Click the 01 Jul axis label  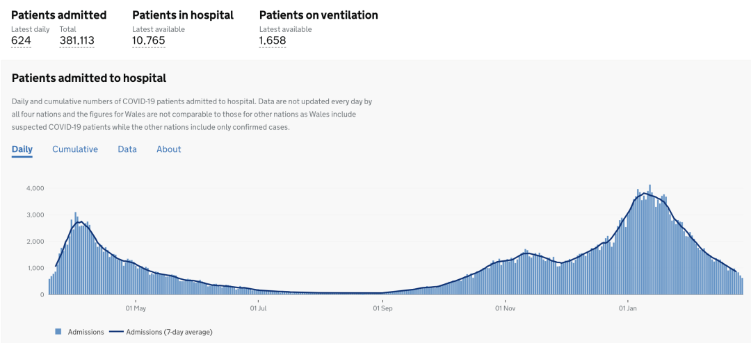[258, 308]
